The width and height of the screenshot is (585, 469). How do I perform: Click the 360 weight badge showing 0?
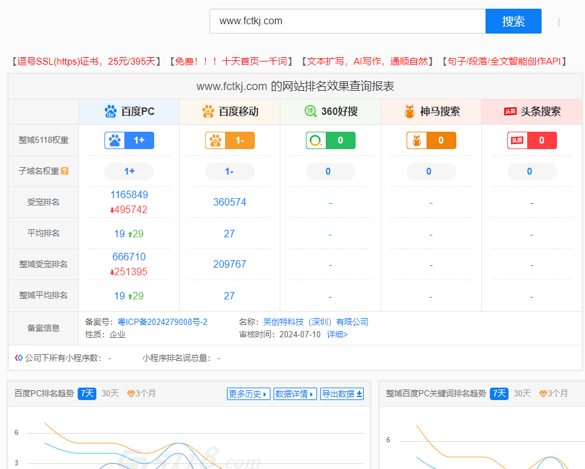(331, 140)
